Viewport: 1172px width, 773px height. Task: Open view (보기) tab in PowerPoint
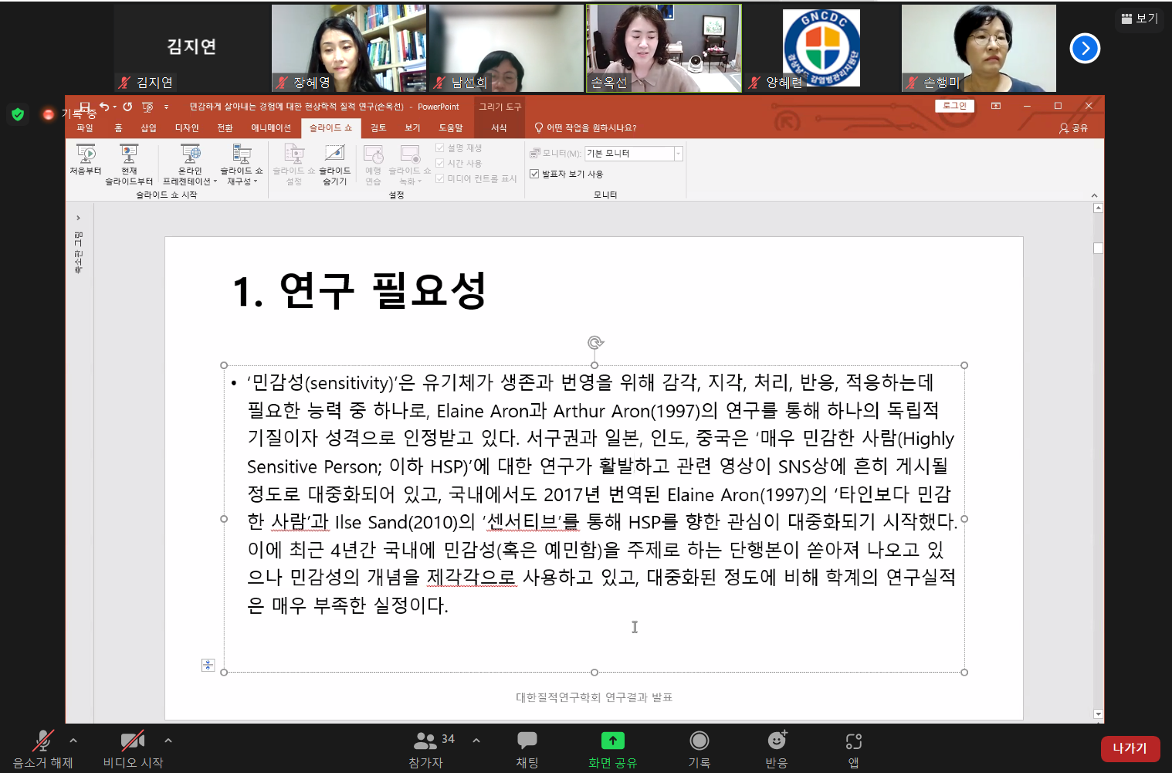(x=413, y=128)
